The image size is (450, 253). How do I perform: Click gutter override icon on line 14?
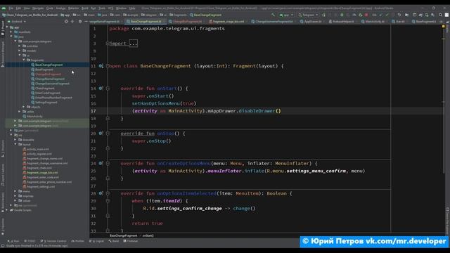point(101,89)
